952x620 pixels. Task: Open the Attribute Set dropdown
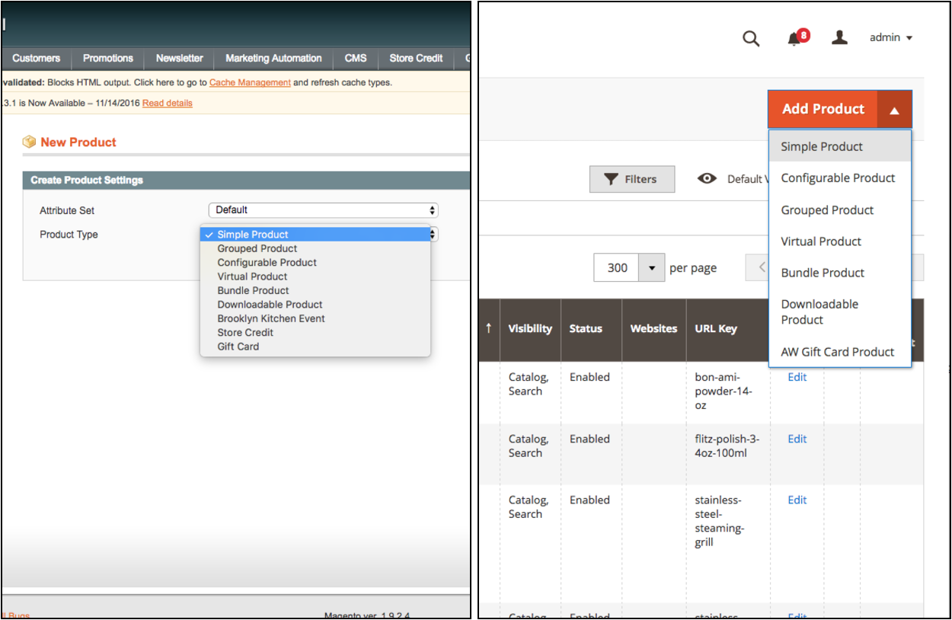(323, 209)
